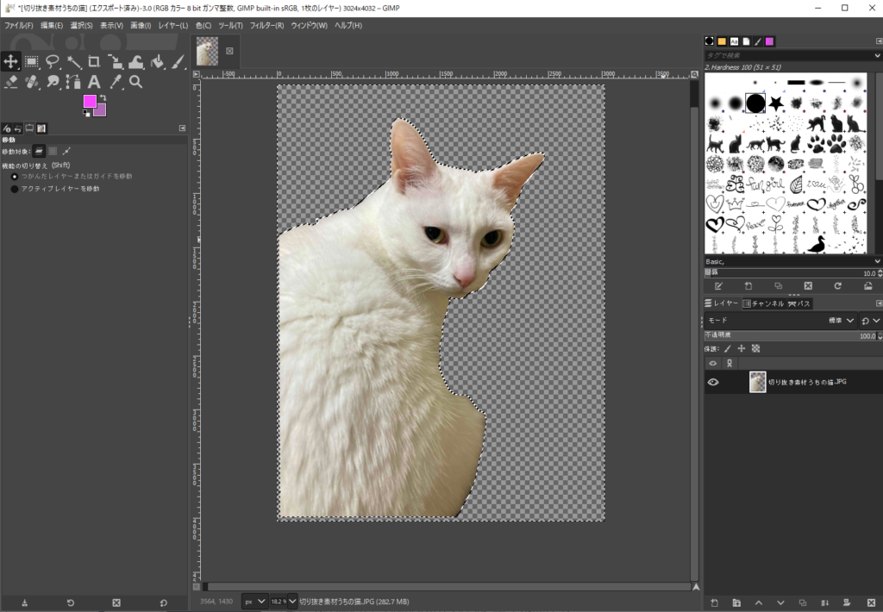Viewport: 883px width, 612px height.
Task: Select the Rectangle Select tool
Action: click(x=32, y=61)
